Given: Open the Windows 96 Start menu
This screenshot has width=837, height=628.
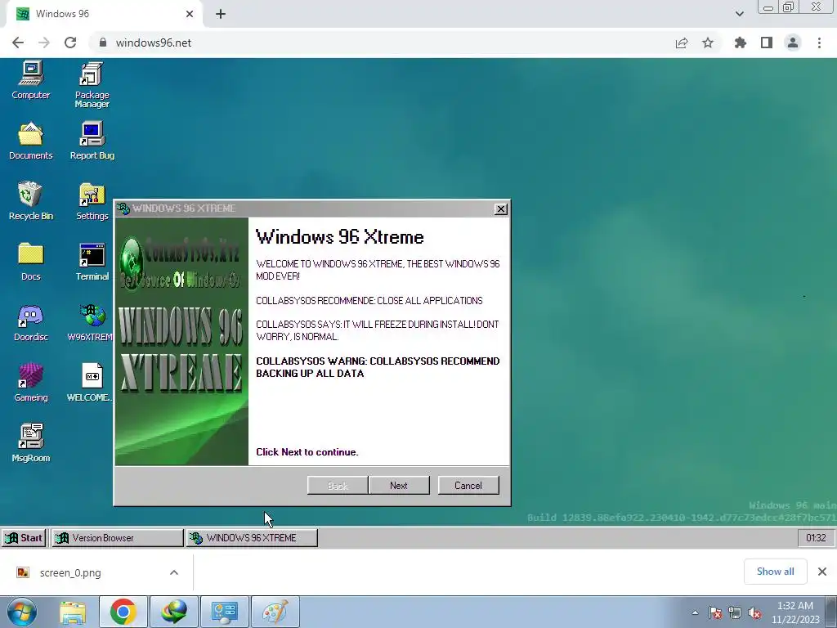Looking at the screenshot, I should 24,538.
